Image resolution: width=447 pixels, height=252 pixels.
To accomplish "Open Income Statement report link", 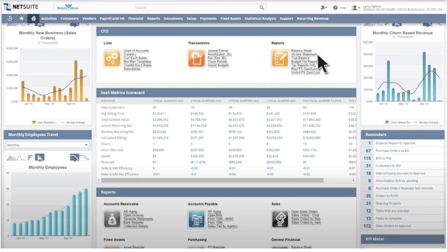I will pyautogui.click(x=304, y=54).
